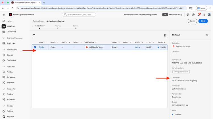Click WKND-RDE-Behavioral-Targeting datastream value

pyautogui.click(x=184, y=81)
